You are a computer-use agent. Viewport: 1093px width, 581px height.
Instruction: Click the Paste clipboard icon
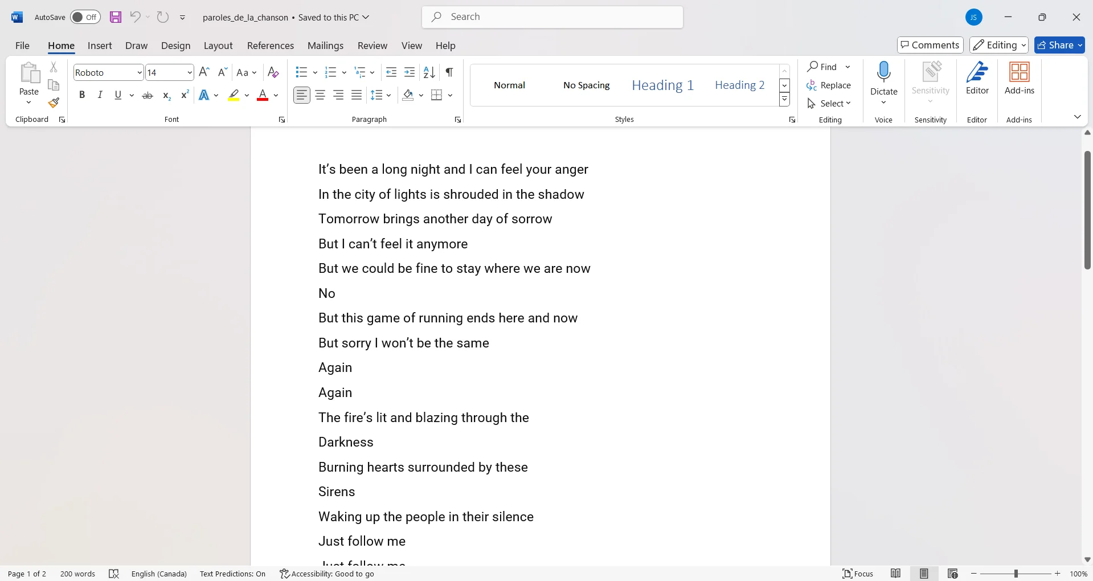[x=29, y=74]
